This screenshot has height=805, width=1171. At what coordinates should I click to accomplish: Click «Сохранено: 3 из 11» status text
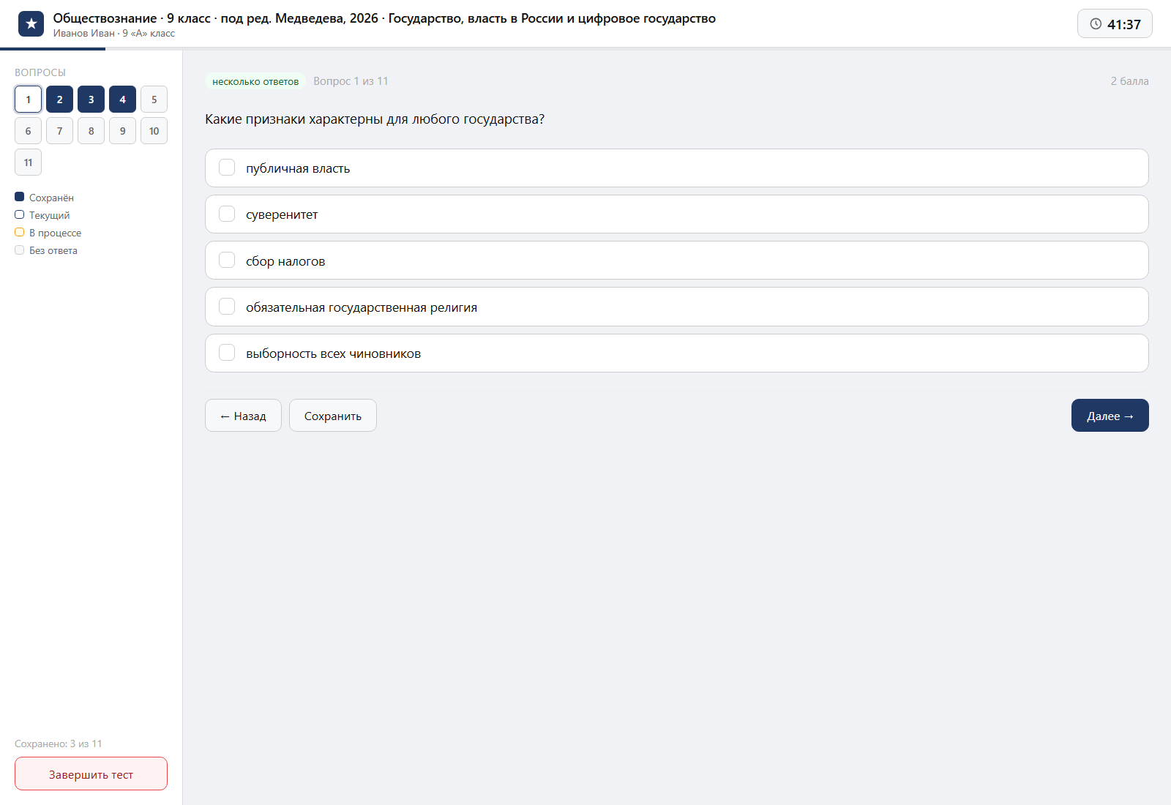click(x=59, y=744)
